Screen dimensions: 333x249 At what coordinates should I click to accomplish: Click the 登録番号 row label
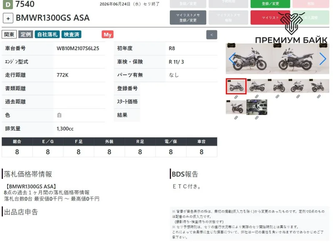pyautogui.click(x=127, y=88)
